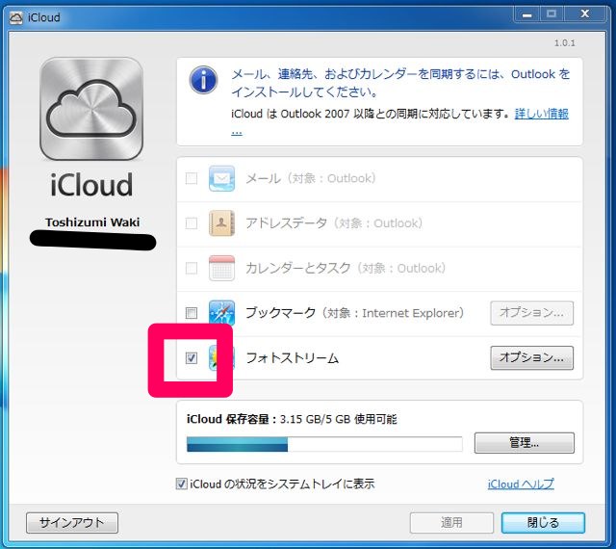Click the 閉じる button
The height and width of the screenshot is (549, 616).
pos(543,523)
